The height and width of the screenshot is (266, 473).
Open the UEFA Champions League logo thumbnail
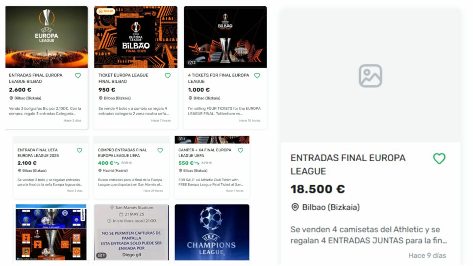pyautogui.click(x=212, y=232)
